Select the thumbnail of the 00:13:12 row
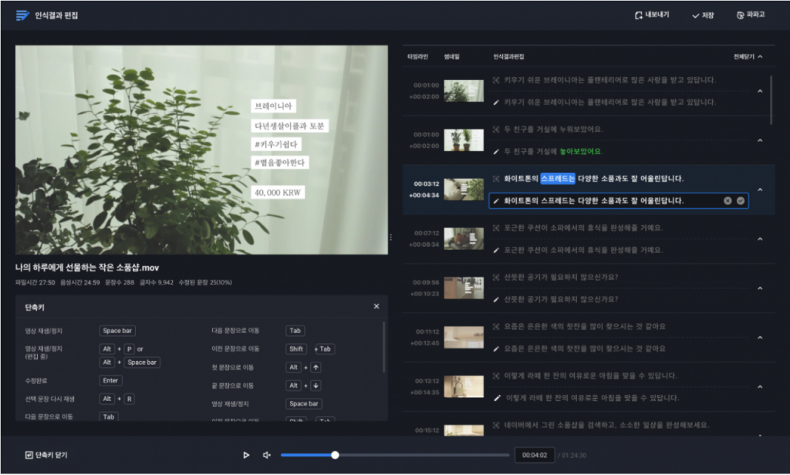Image resolution: width=790 pixels, height=475 pixels. [x=464, y=386]
